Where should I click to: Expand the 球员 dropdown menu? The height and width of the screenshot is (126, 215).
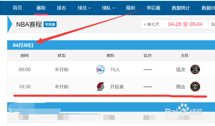tap(84, 8)
